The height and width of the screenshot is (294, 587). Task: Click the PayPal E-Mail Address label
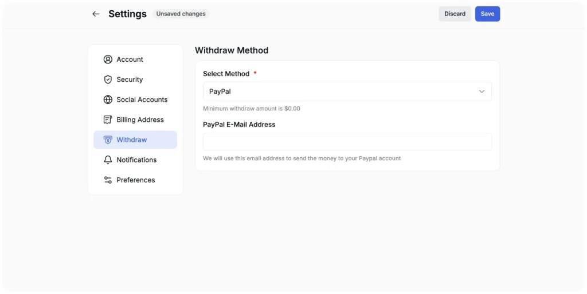pyautogui.click(x=239, y=124)
